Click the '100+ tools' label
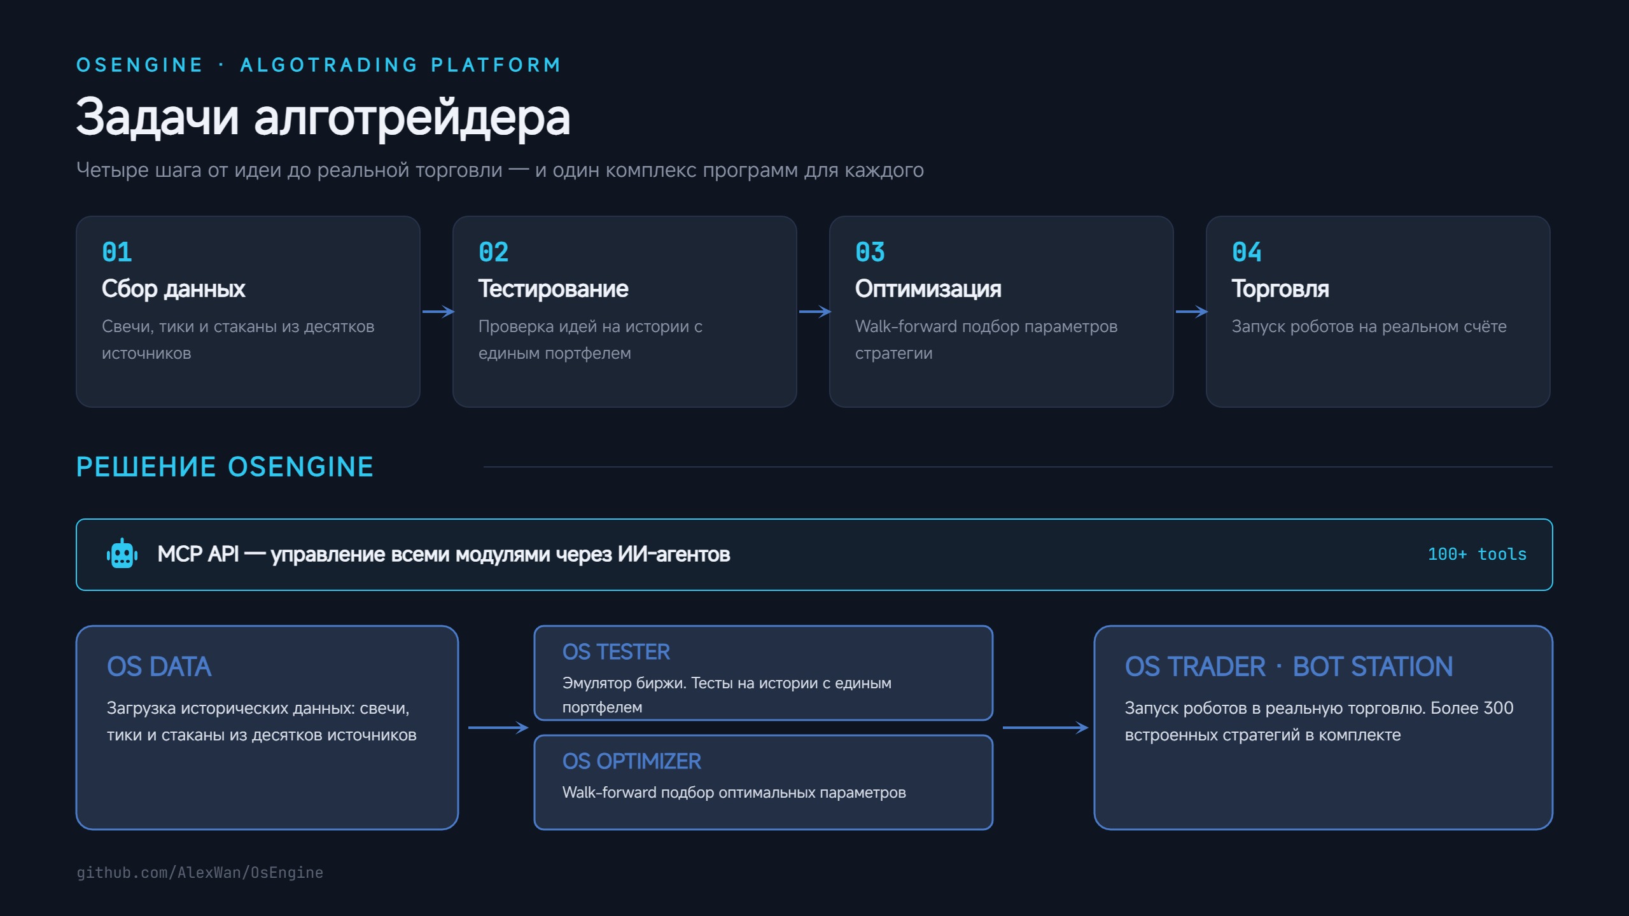Viewport: 1629px width, 916px height. 1477,554
